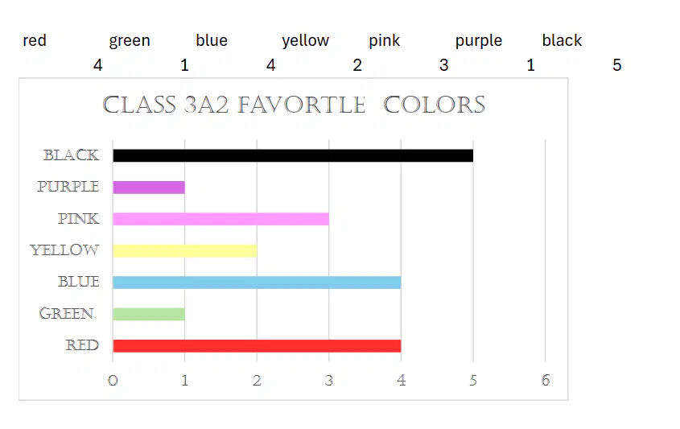The width and height of the screenshot is (680, 429).
Task: Select the black bar in the chart
Action: click(x=293, y=155)
